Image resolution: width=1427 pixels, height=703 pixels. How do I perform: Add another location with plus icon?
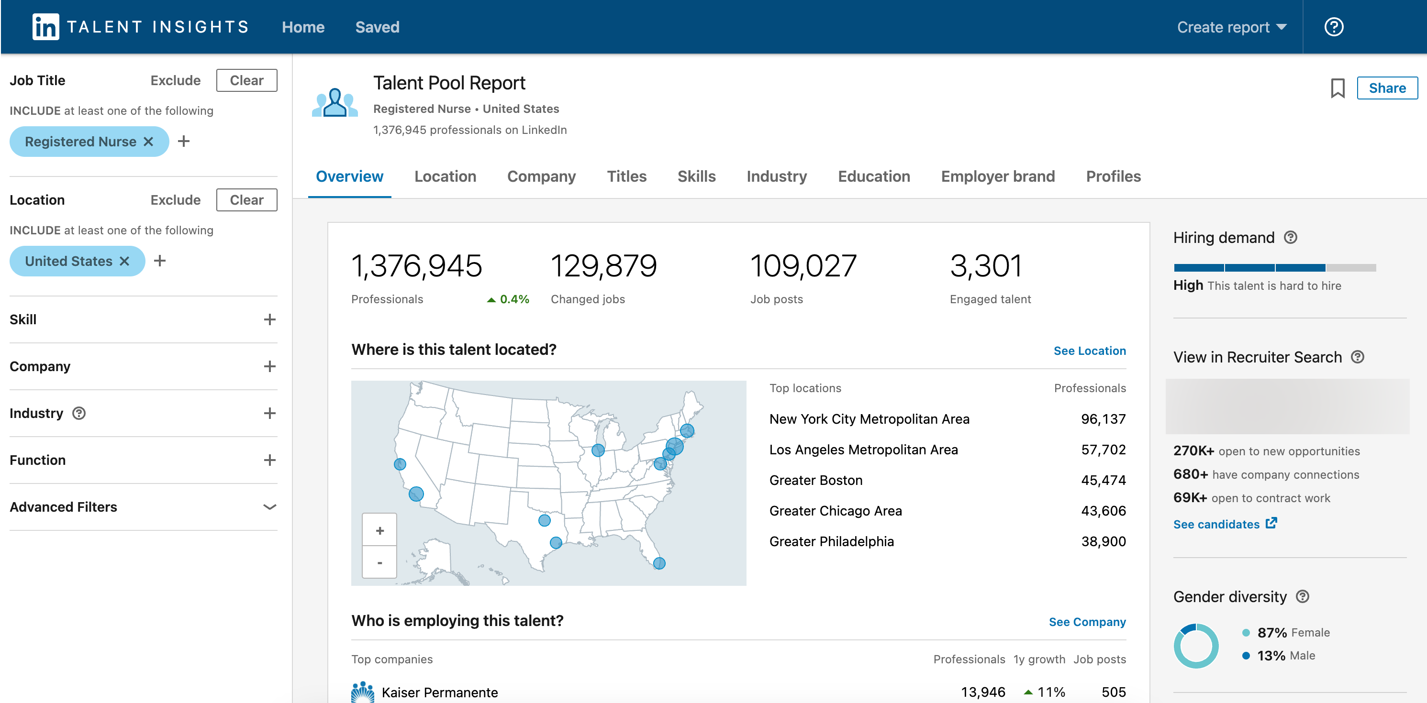[x=159, y=261]
